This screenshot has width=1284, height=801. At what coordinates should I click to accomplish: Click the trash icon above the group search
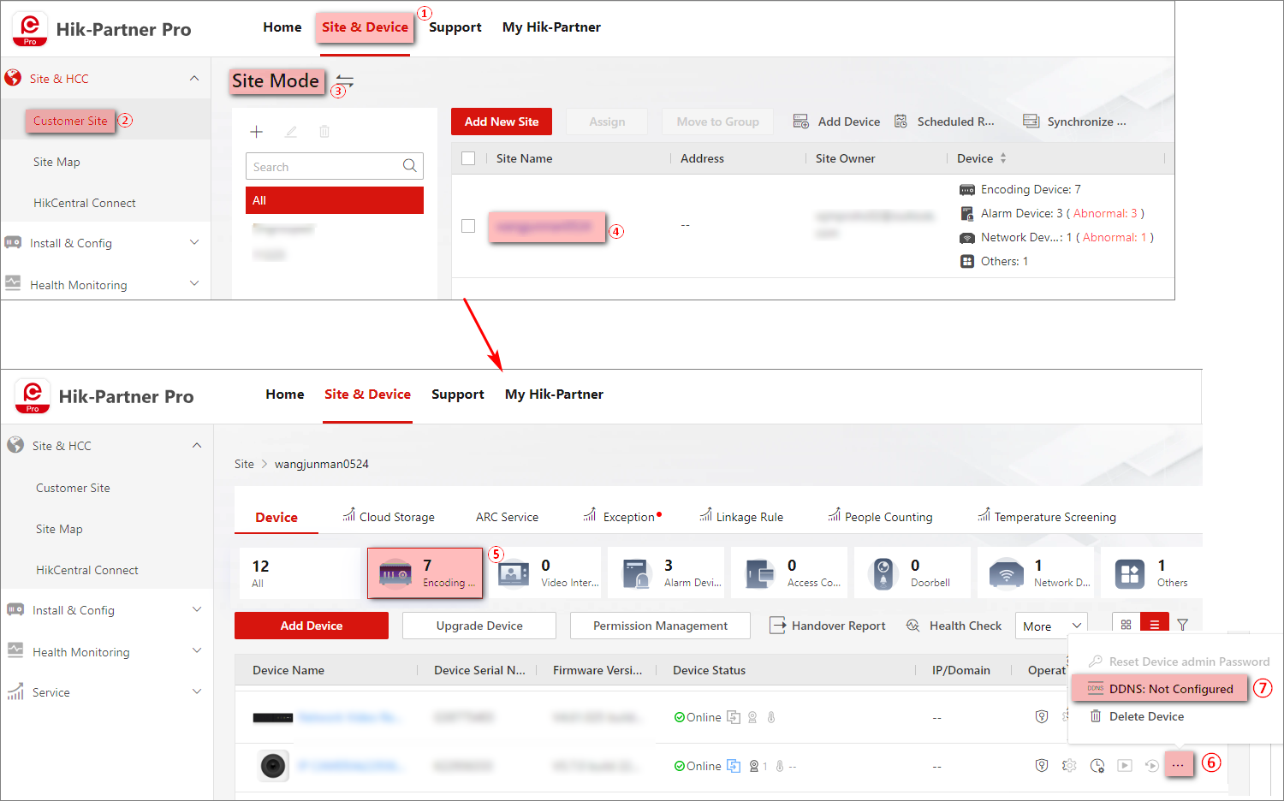click(324, 132)
